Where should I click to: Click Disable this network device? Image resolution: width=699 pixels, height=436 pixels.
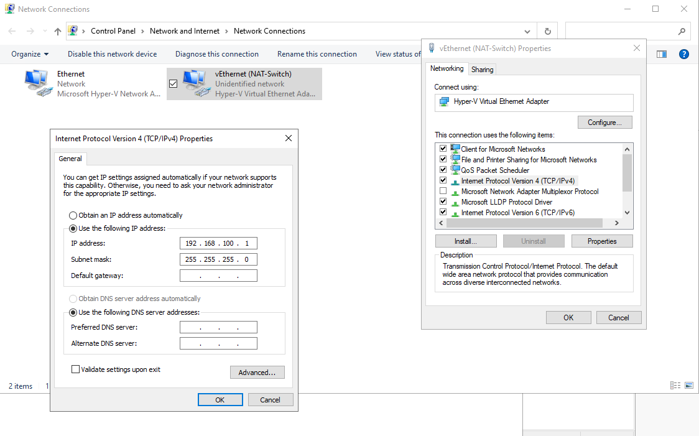coord(113,54)
